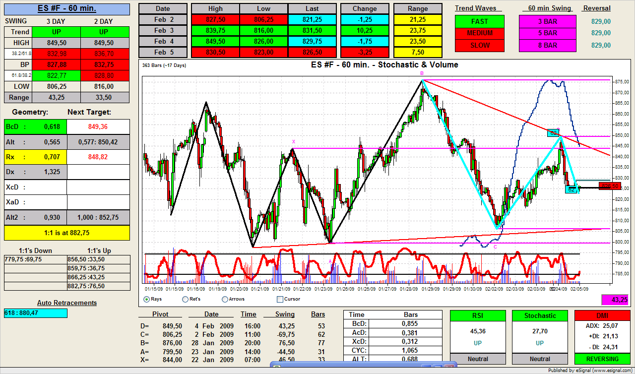The height and width of the screenshot is (374, 635).
Task: Click the Change column header
Action: point(365,9)
